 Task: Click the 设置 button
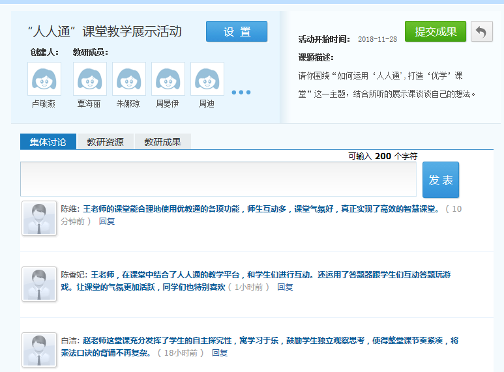(237, 32)
